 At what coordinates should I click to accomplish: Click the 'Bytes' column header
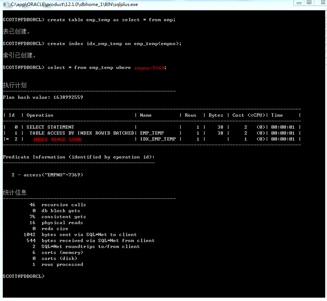point(216,115)
